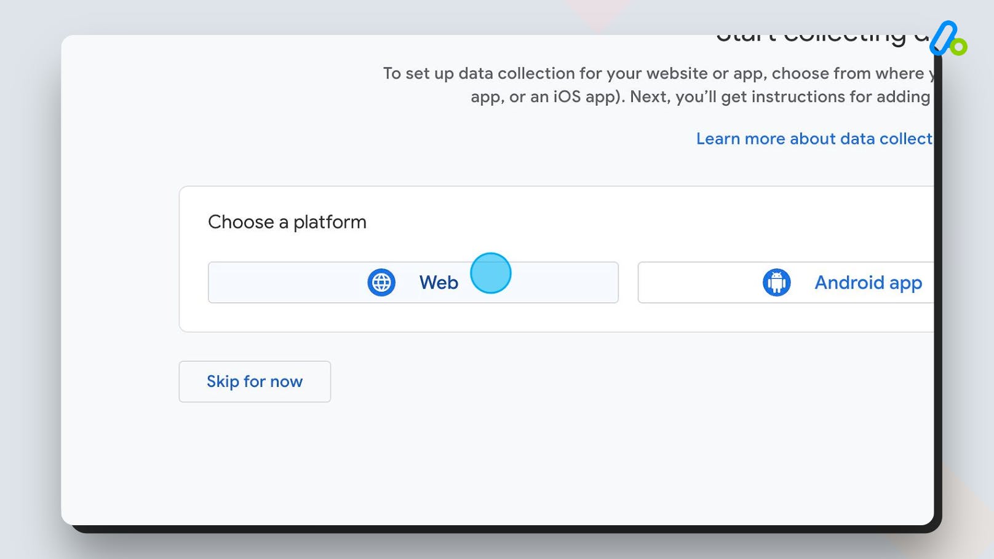This screenshot has height=559, width=994.
Task: Select Web as the platform
Action: (x=413, y=283)
